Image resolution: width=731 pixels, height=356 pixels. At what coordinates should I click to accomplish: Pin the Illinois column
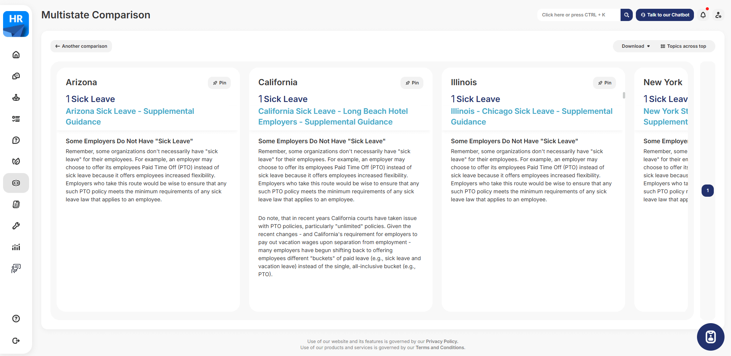(x=605, y=83)
